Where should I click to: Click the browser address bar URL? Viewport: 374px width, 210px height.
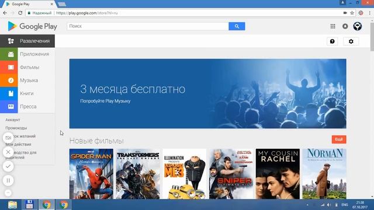pos(87,13)
